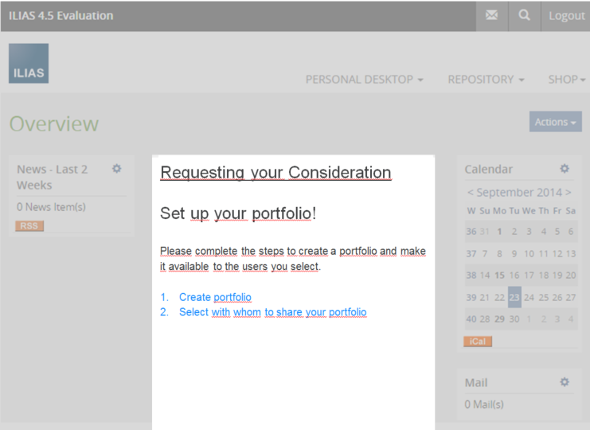Click the orange RSS feed badge
This screenshot has height=430, width=590.
(29, 226)
